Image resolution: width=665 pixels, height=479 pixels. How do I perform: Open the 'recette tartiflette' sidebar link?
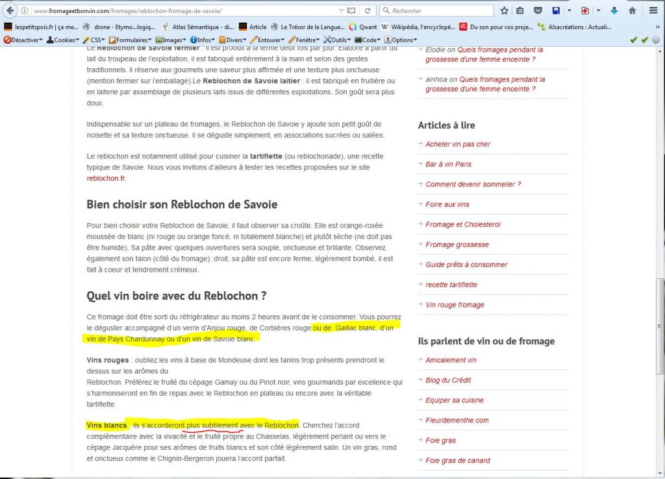point(451,285)
